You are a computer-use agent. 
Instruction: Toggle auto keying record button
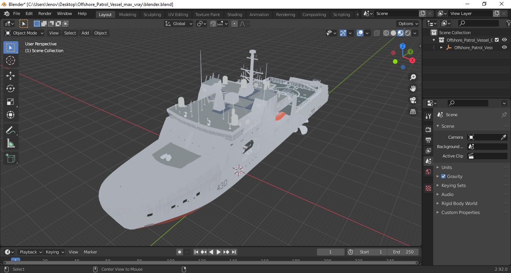click(x=180, y=252)
